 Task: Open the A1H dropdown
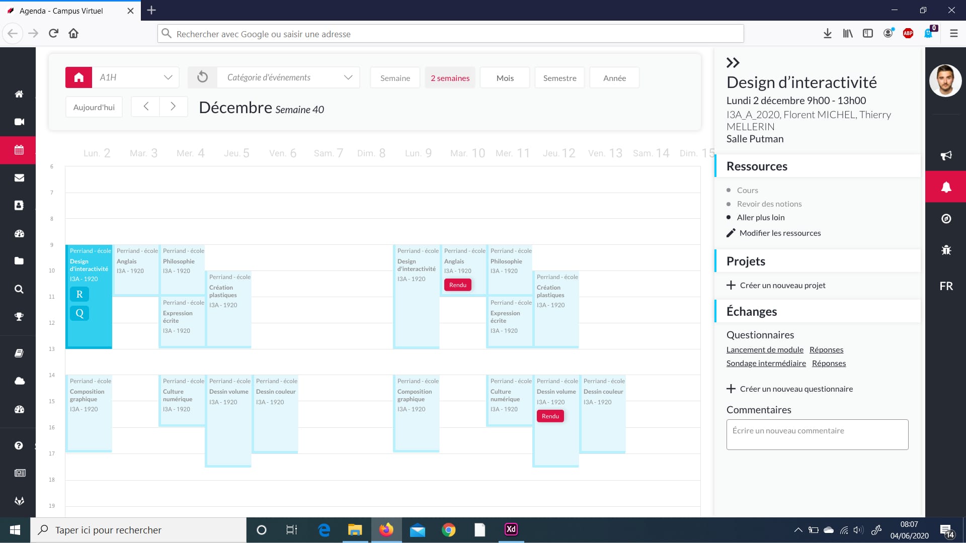click(x=136, y=77)
